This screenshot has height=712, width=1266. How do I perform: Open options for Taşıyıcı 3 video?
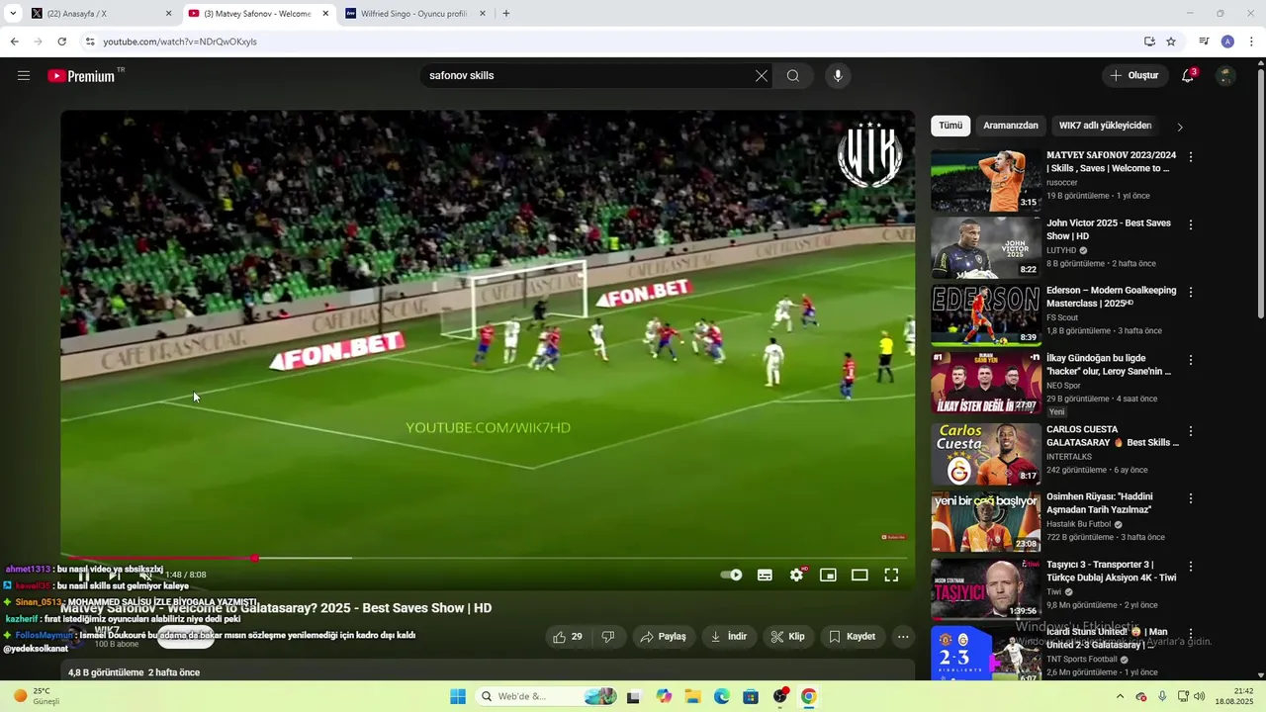click(x=1191, y=567)
